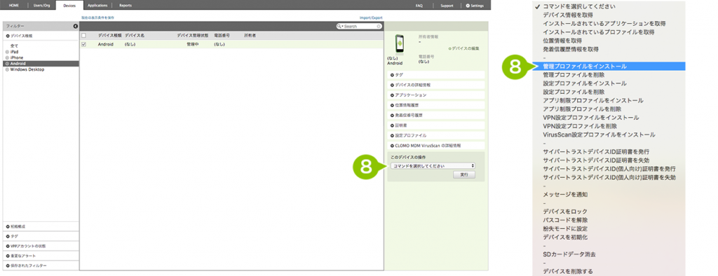Expand the 設定プロファイル detail section
Image resolution: width=718 pixels, height=276 pixels.
point(436,135)
